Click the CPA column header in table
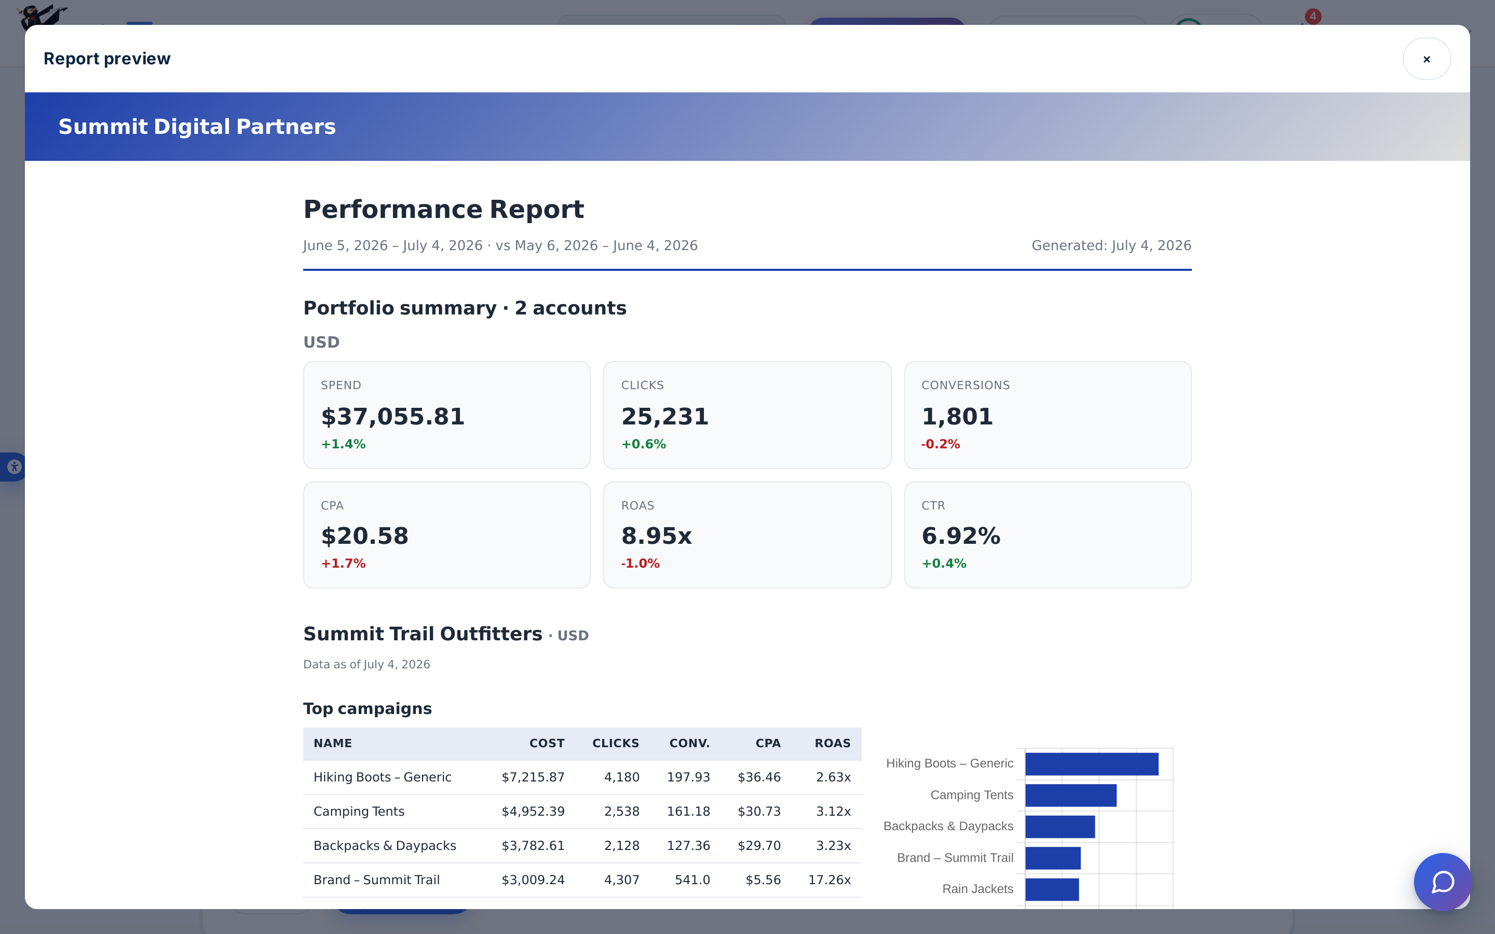 [768, 743]
